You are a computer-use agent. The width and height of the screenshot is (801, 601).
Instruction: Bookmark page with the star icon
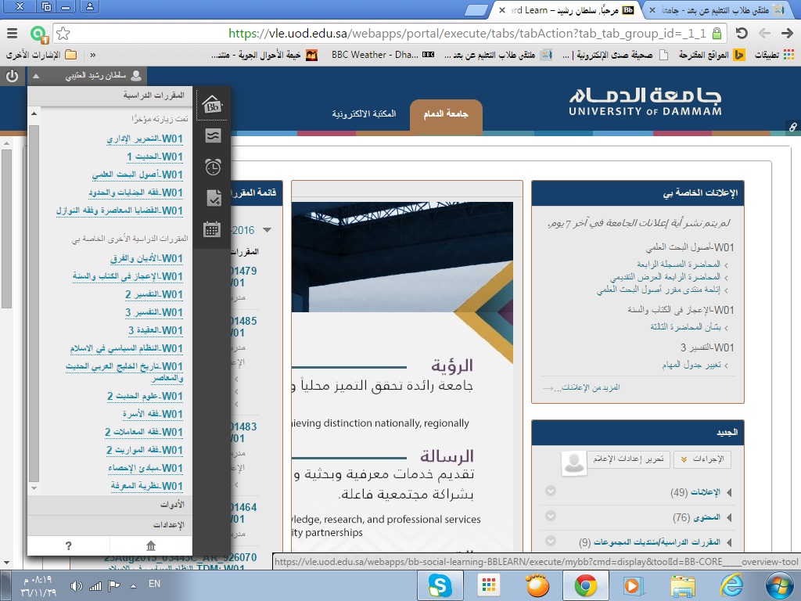(63, 34)
